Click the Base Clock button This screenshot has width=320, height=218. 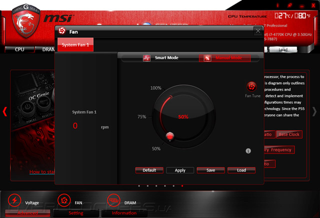(x=289, y=134)
